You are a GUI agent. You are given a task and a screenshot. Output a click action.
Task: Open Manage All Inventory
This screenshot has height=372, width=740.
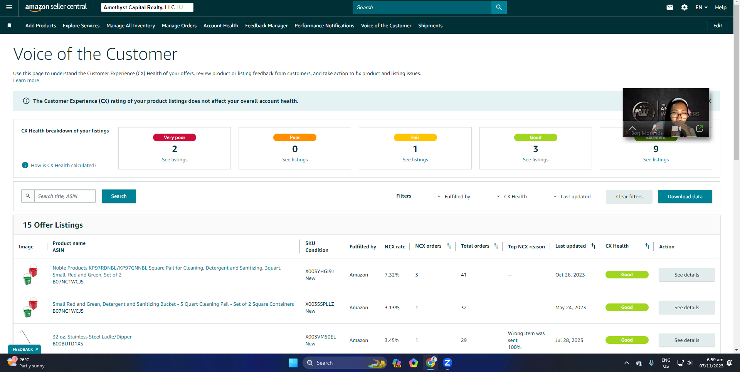pos(131,25)
